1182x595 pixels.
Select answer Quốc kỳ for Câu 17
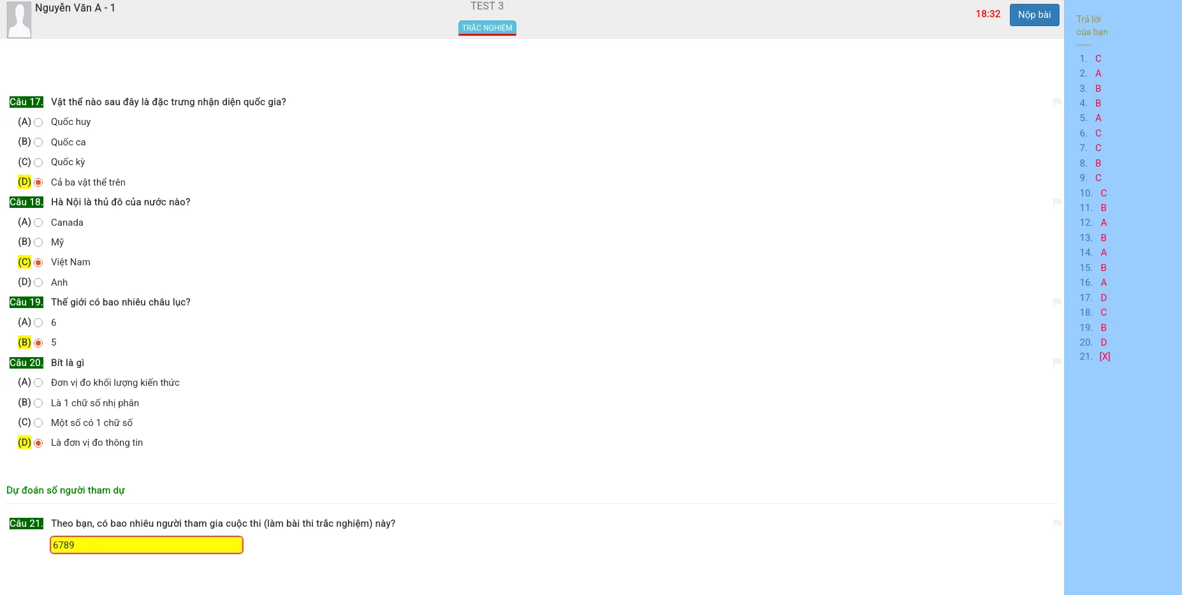[x=38, y=163]
